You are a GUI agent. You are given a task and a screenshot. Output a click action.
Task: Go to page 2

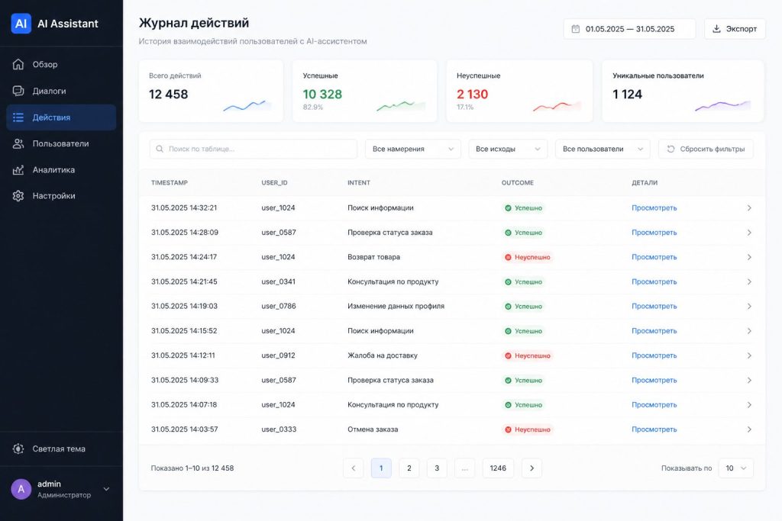click(409, 468)
